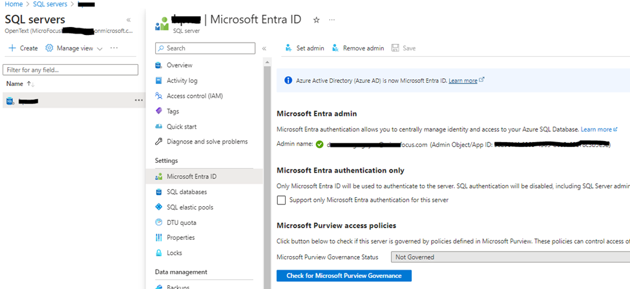Expand the Manage view dropdown

(74, 48)
